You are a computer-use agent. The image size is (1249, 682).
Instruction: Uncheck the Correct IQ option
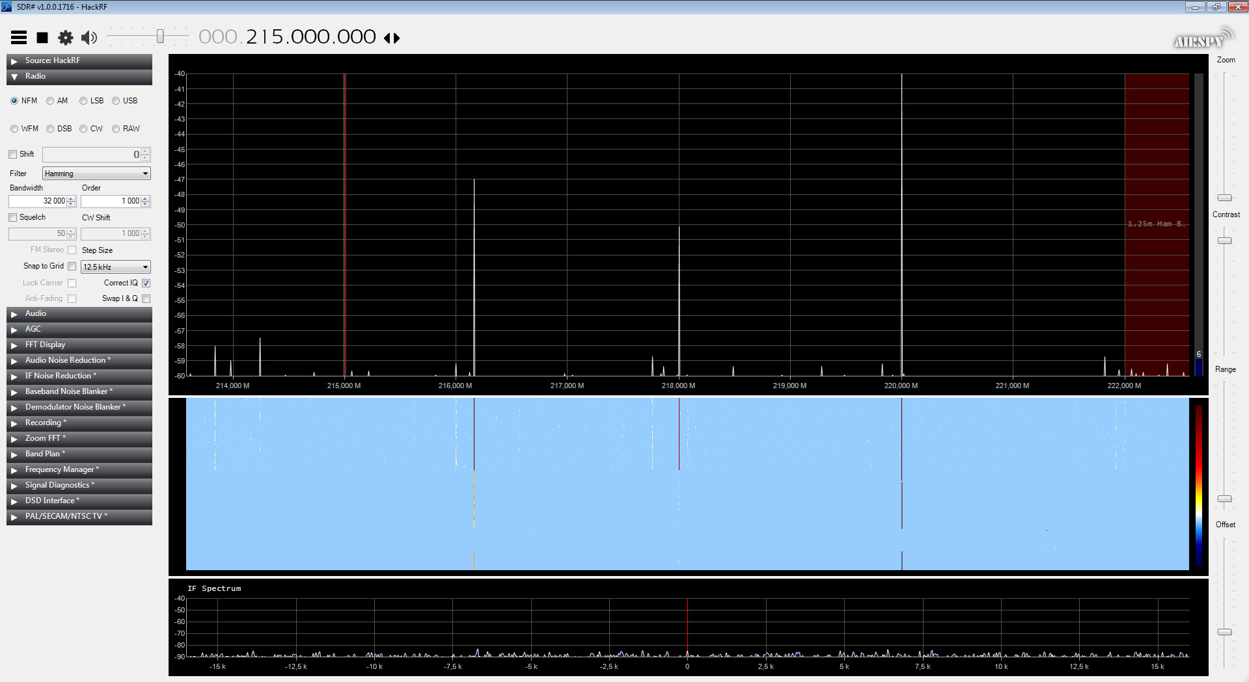pos(146,283)
